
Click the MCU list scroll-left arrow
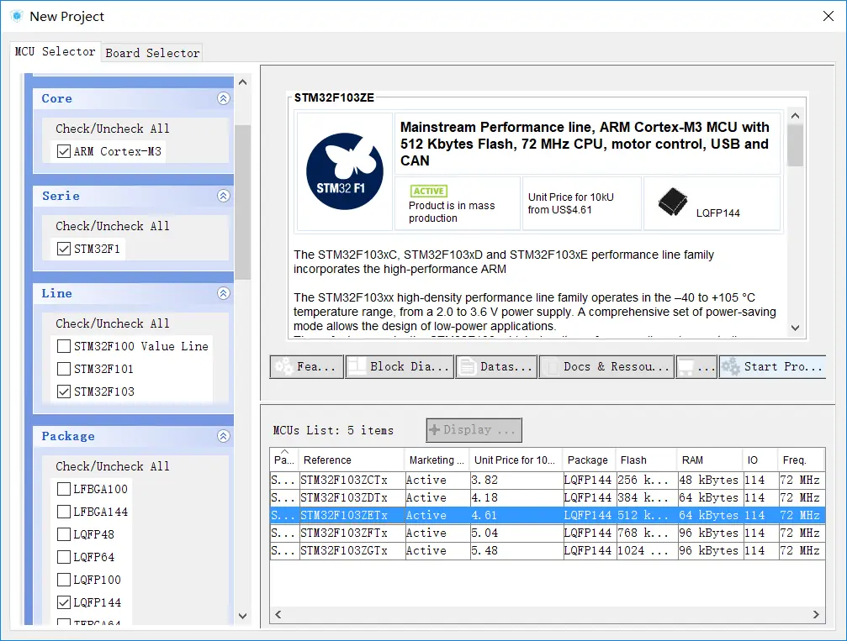[x=278, y=614]
